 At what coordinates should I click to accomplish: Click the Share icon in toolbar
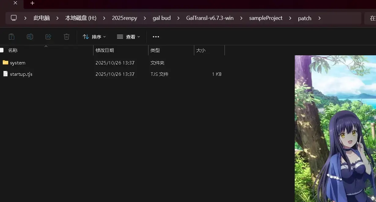(x=48, y=37)
